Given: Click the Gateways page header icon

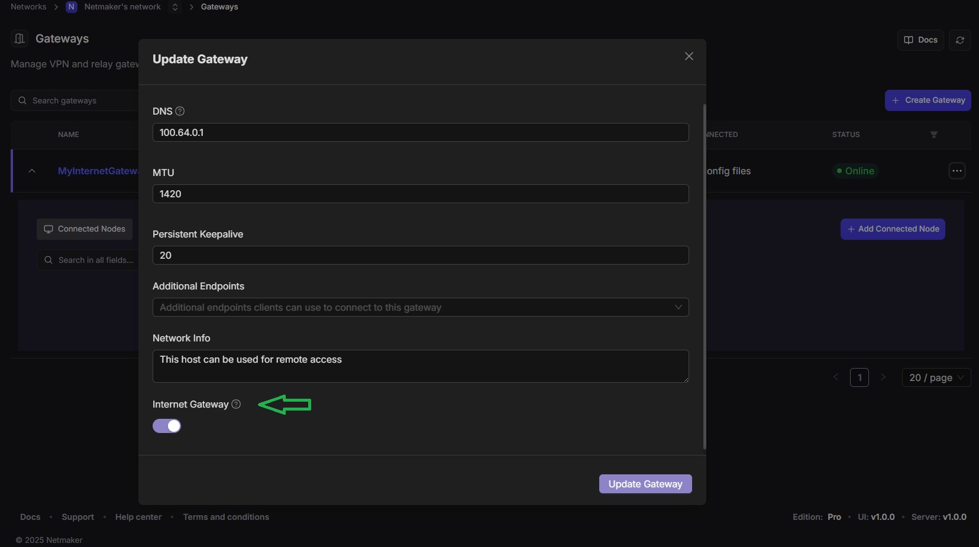Looking at the screenshot, I should [x=20, y=38].
